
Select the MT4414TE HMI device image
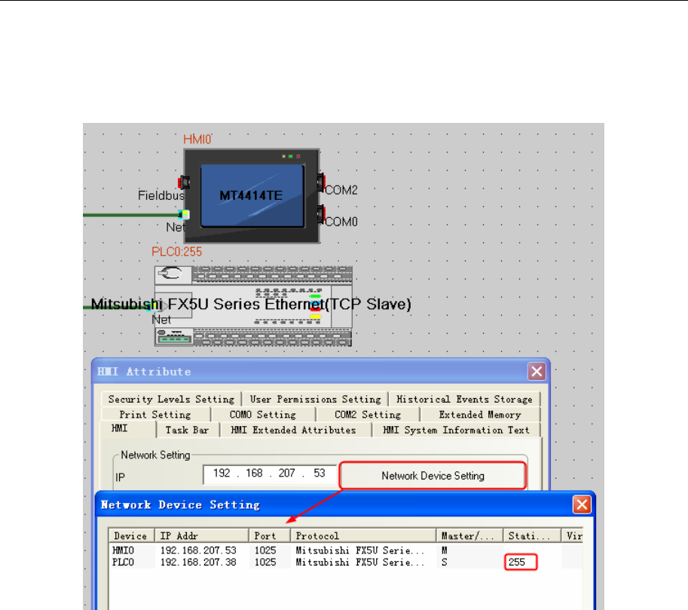coord(252,196)
